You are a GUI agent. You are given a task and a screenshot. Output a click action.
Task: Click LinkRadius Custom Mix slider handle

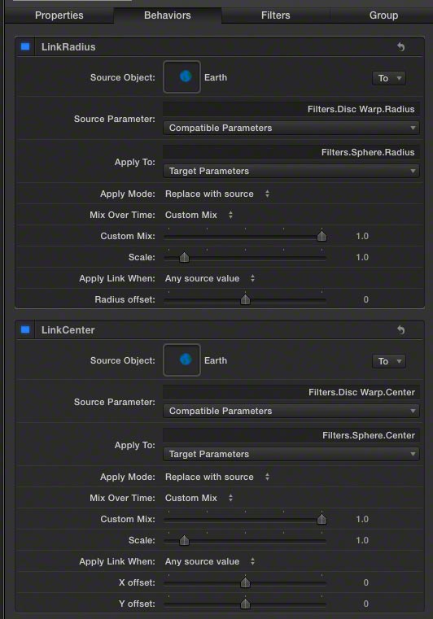321,236
